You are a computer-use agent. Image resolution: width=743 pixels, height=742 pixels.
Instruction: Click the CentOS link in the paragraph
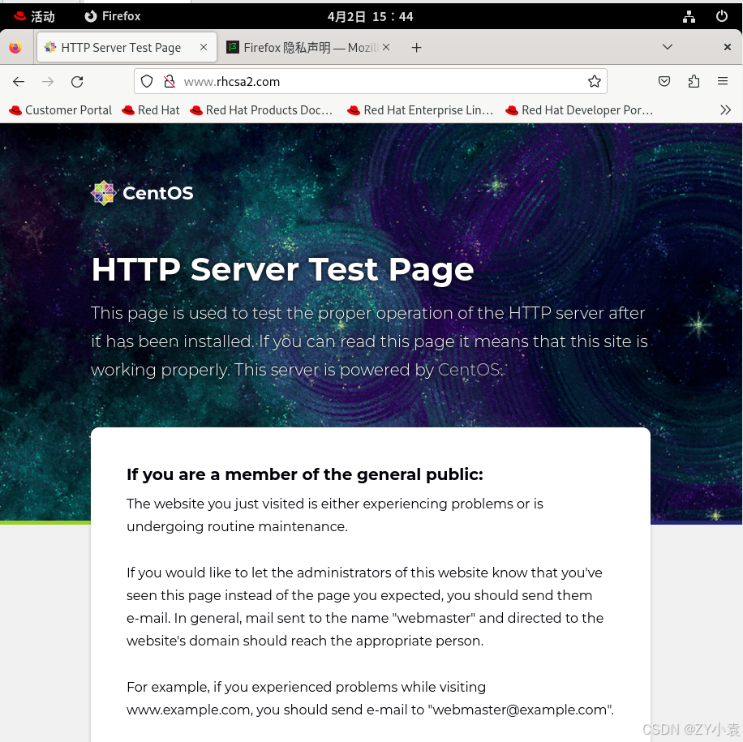pos(469,370)
